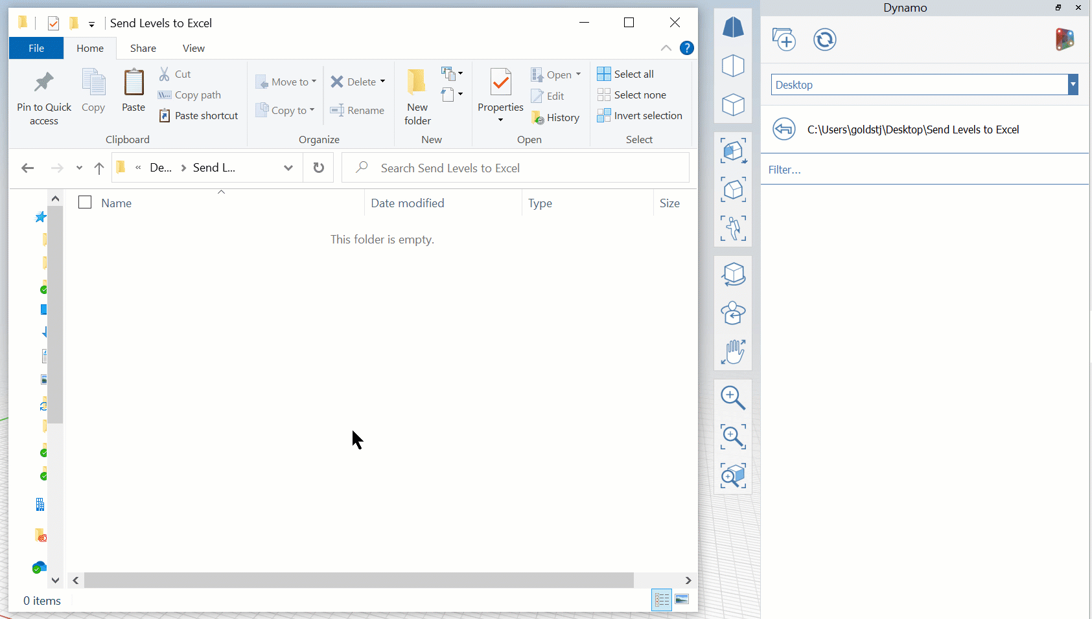1092x619 pixels.
Task: Switch to the Share ribbon tab
Action: pyautogui.click(x=143, y=48)
